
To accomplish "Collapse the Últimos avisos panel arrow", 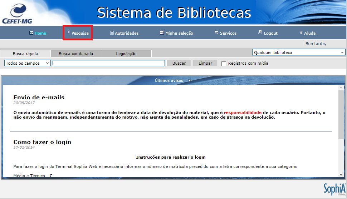I will coord(190,81).
